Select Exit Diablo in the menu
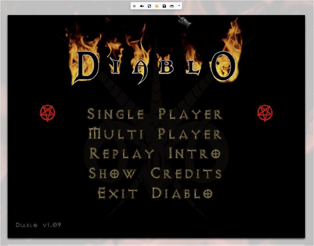Screen dimensions: 314x246 point(155,193)
